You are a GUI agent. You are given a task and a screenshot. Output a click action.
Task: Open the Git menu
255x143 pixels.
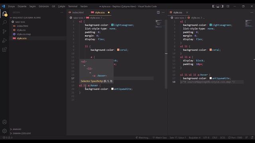[x=53, y=6]
